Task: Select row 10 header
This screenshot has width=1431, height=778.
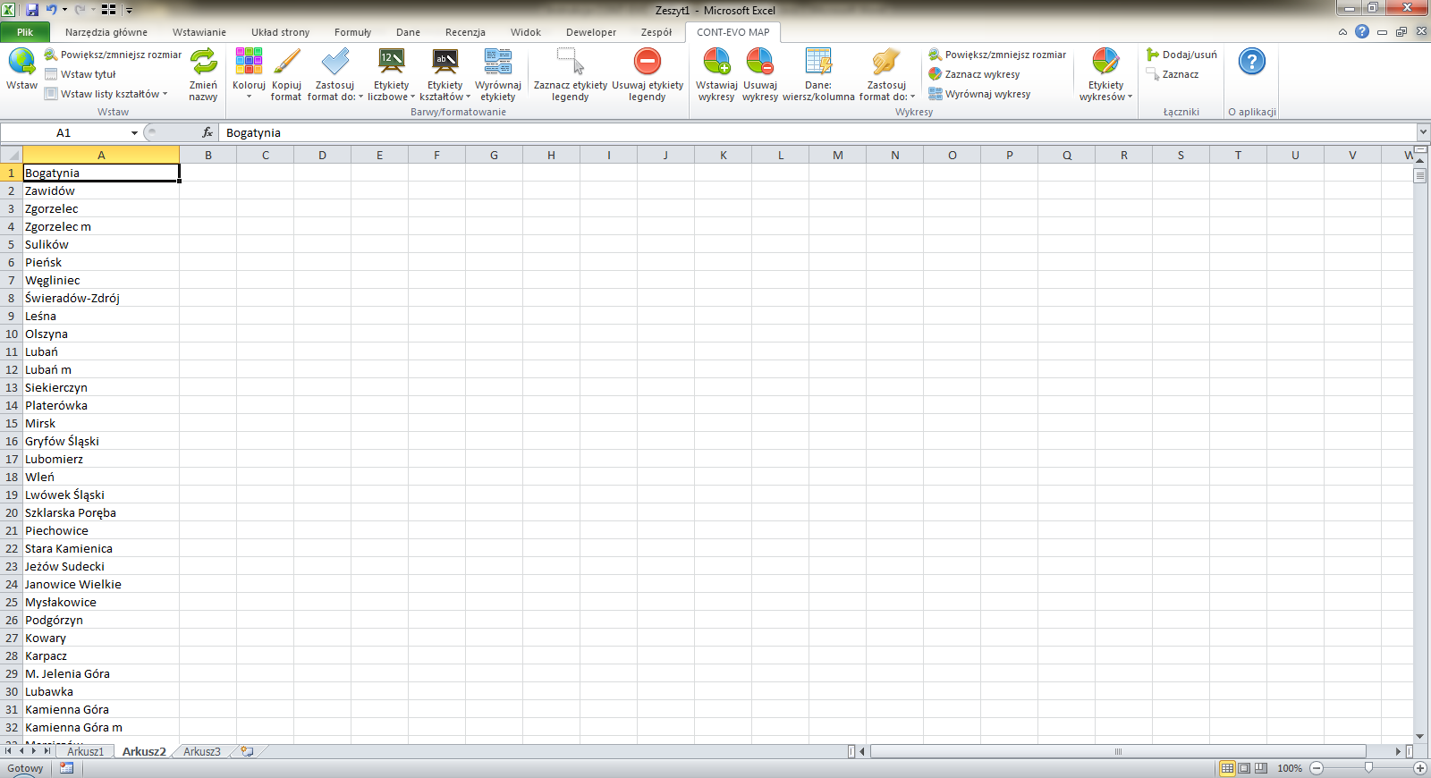Action: tap(12, 334)
